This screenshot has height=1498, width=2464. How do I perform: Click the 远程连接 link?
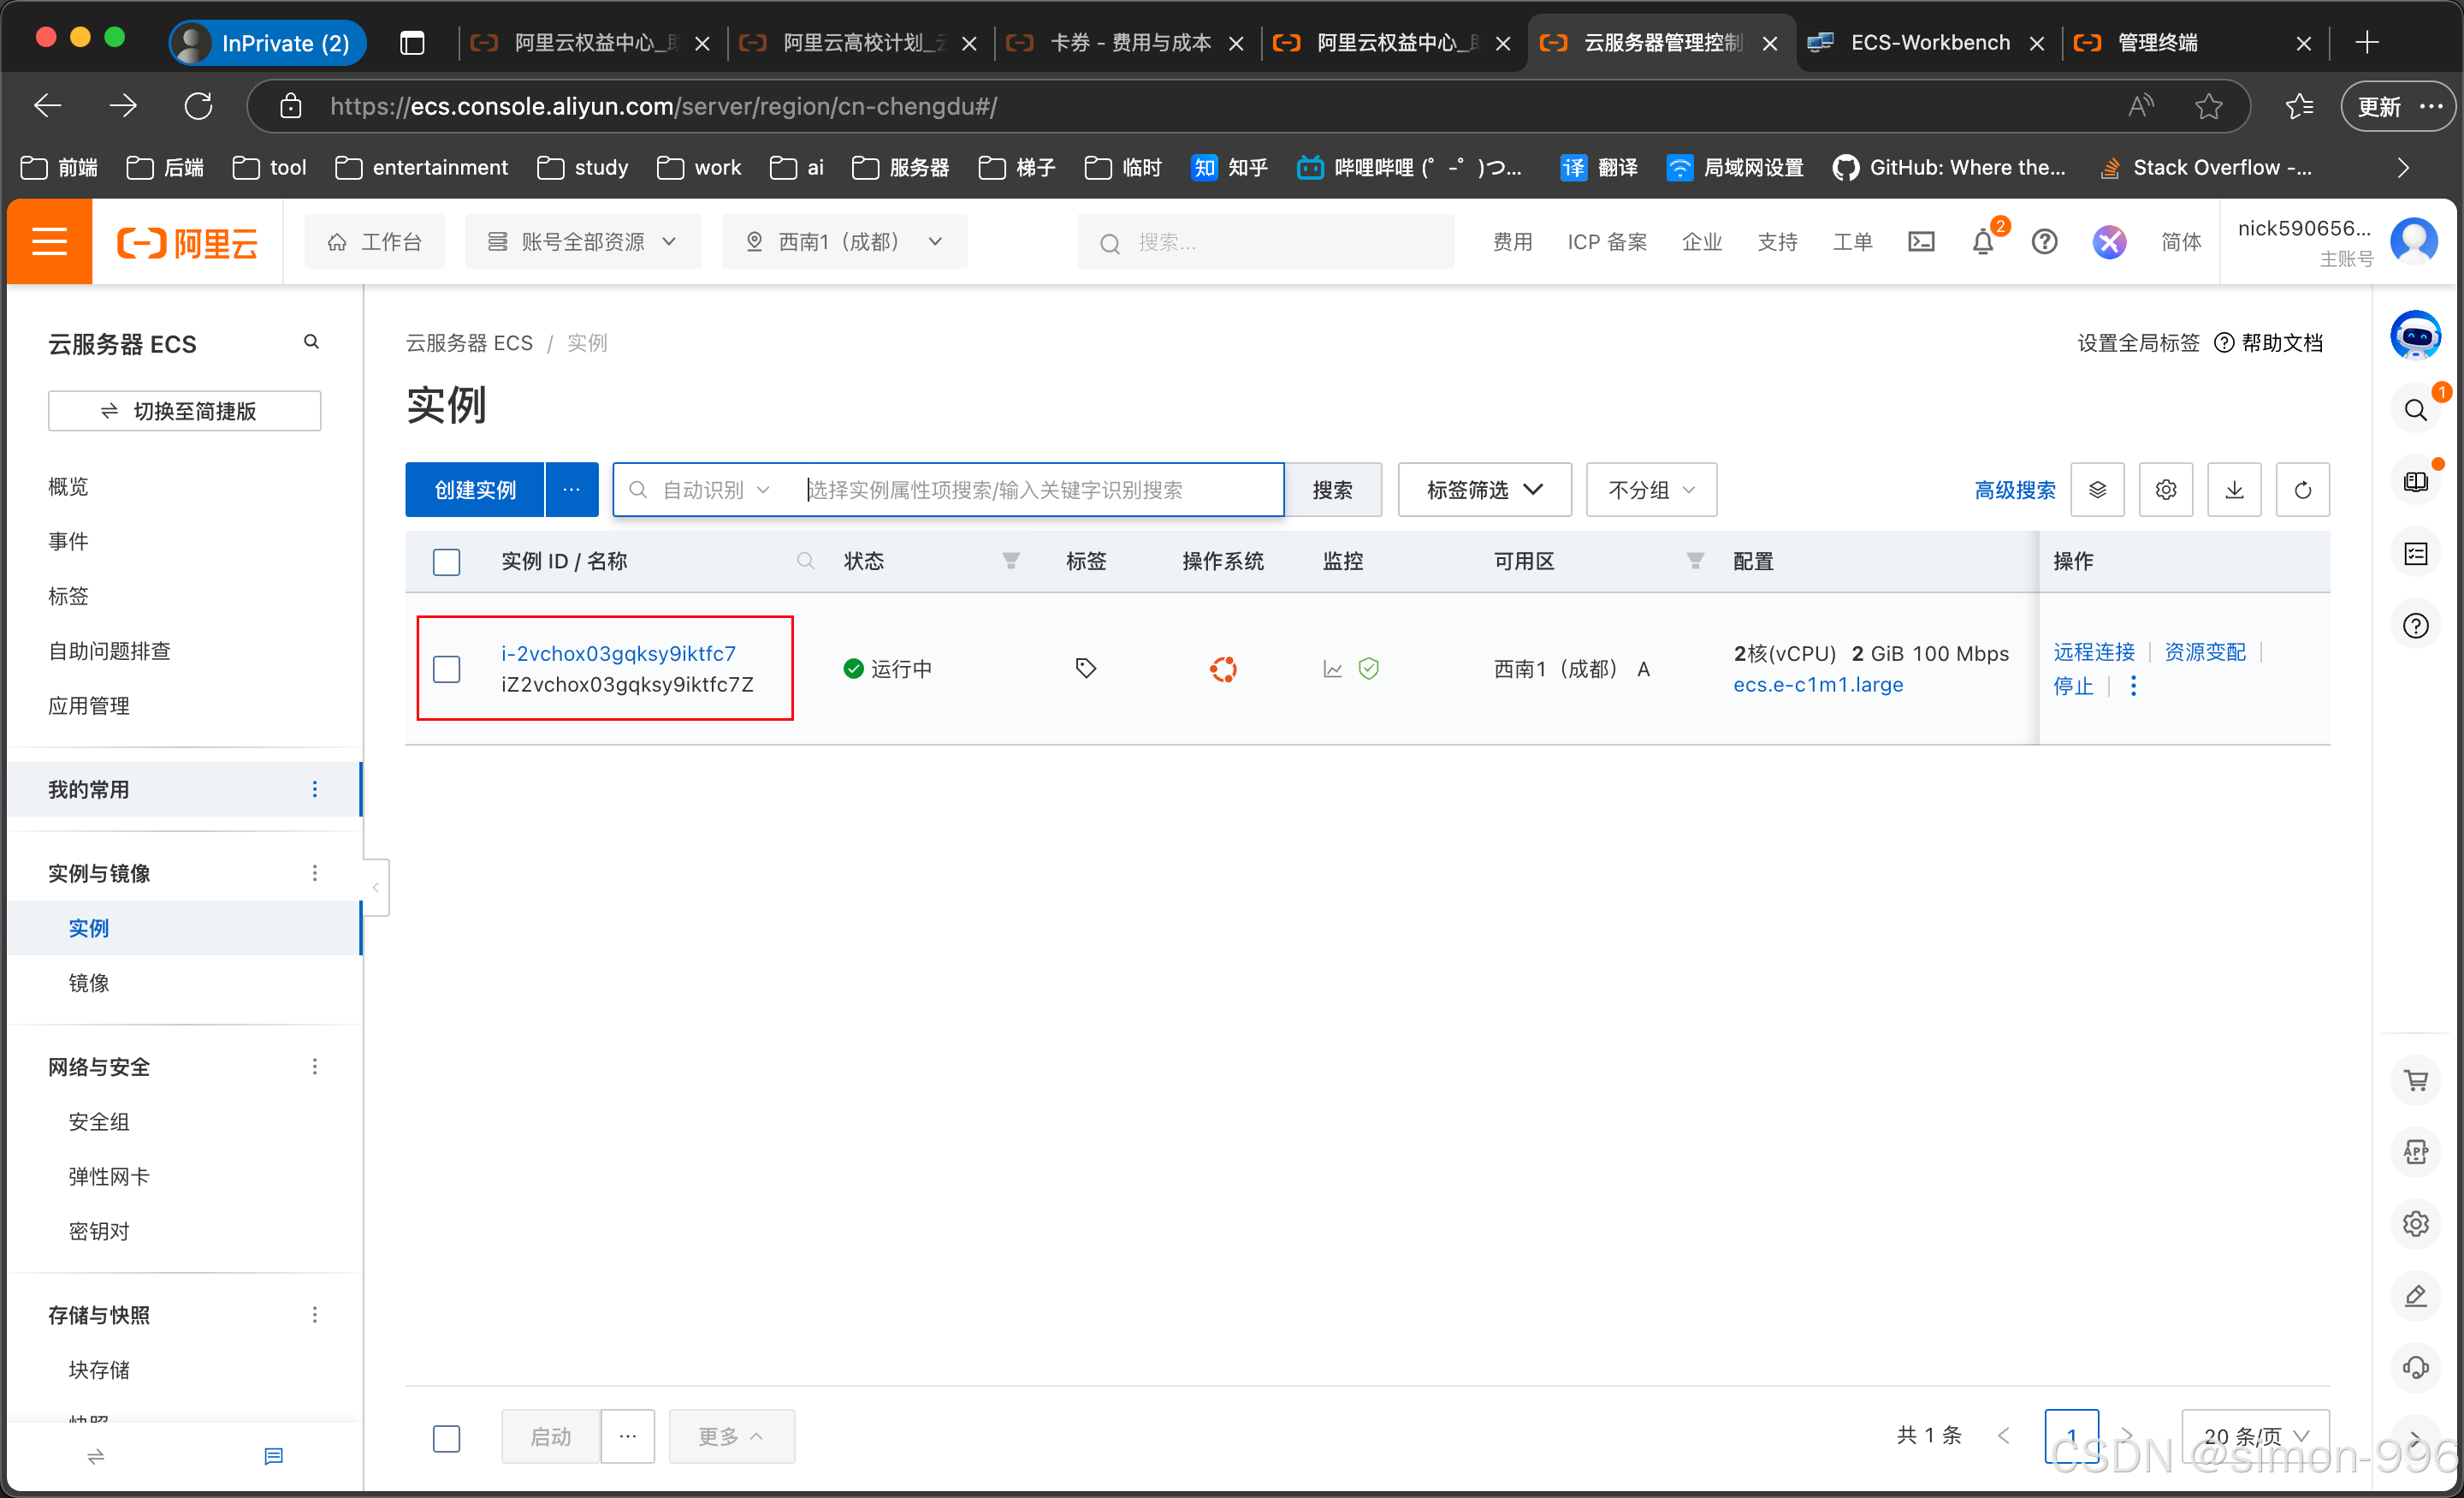point(2094,651)
